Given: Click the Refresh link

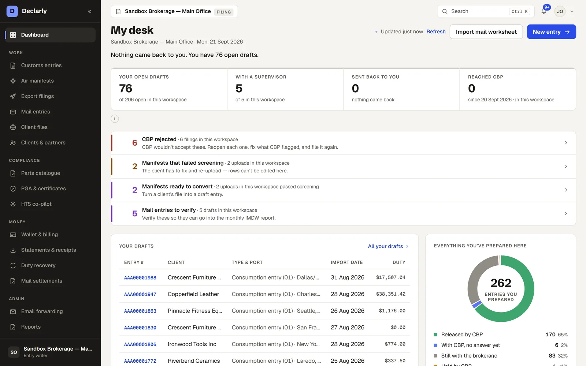Looking at the screenshot, I should (x=436, y=31).
